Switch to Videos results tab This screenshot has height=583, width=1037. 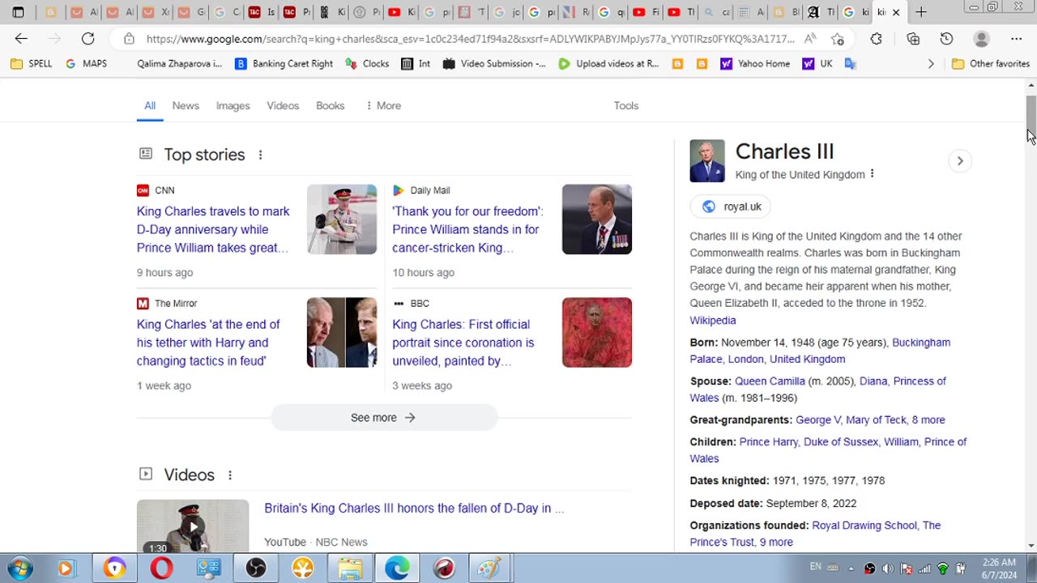[283, 105]
